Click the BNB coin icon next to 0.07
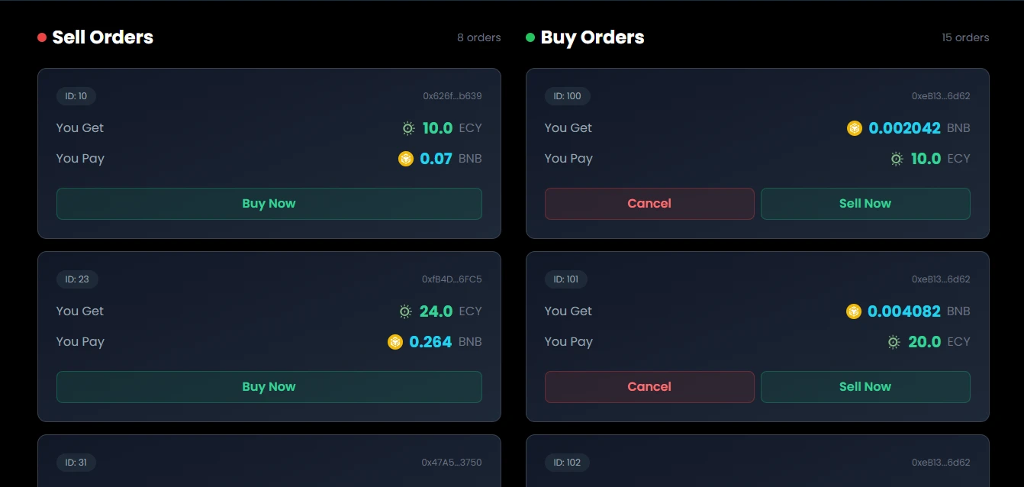Viewport: 1024px width, 487px height. (406, 159)
